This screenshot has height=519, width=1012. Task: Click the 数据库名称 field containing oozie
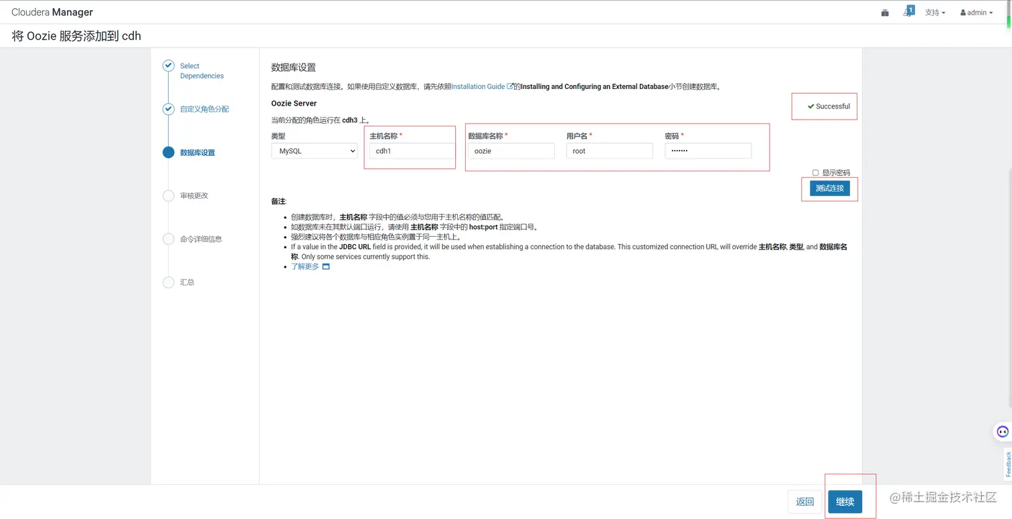511,151
